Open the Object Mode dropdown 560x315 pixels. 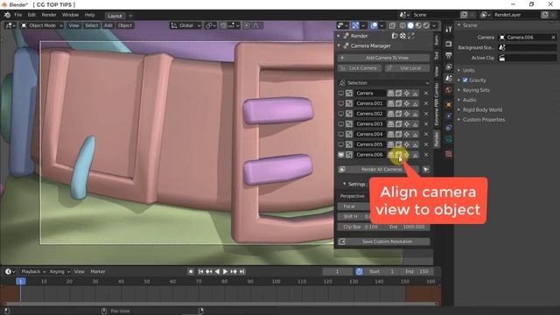click(41, 25)
